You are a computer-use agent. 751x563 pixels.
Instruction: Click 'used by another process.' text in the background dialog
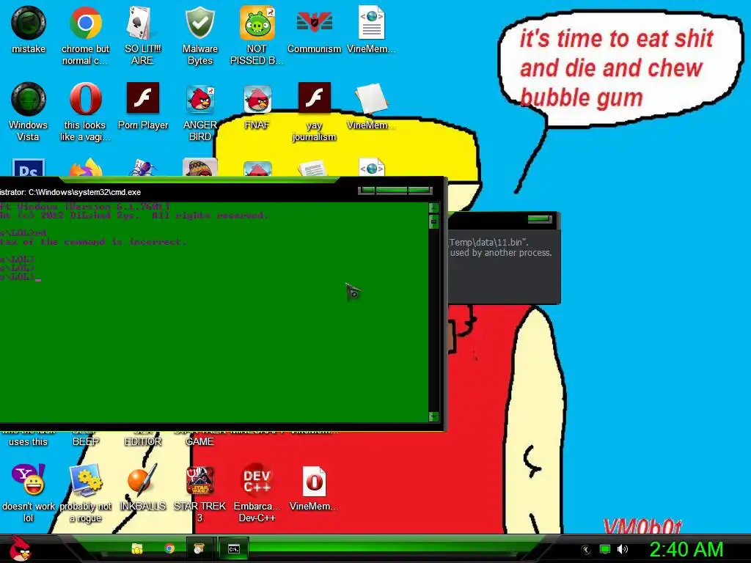[x=501, y=253]
